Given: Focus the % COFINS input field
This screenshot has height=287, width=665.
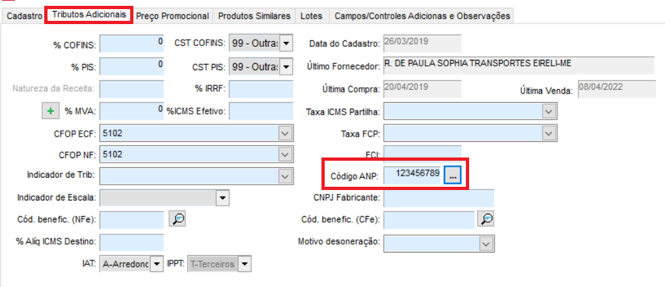Looking at the screenshot, I should tap(131, 44).
